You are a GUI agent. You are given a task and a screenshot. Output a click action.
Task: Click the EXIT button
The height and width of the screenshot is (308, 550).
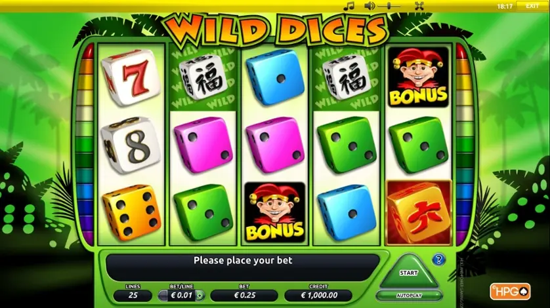click(532, 6)
